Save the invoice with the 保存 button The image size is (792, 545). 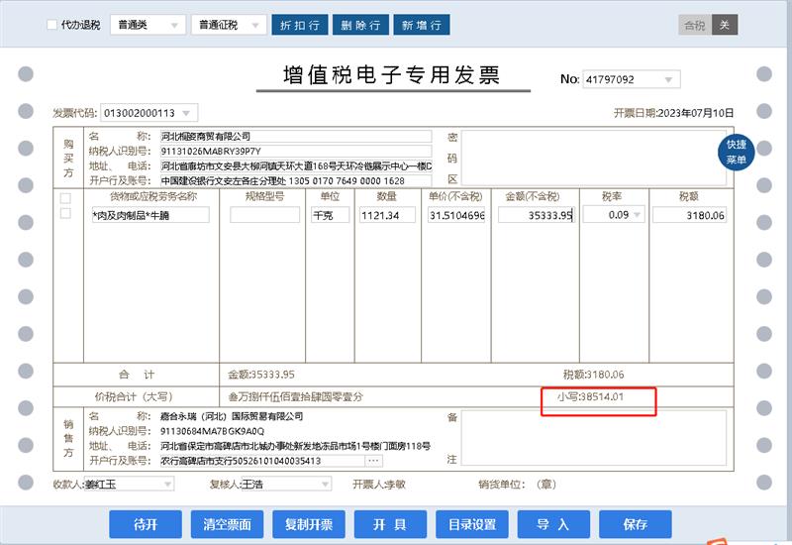pos(635,524)
